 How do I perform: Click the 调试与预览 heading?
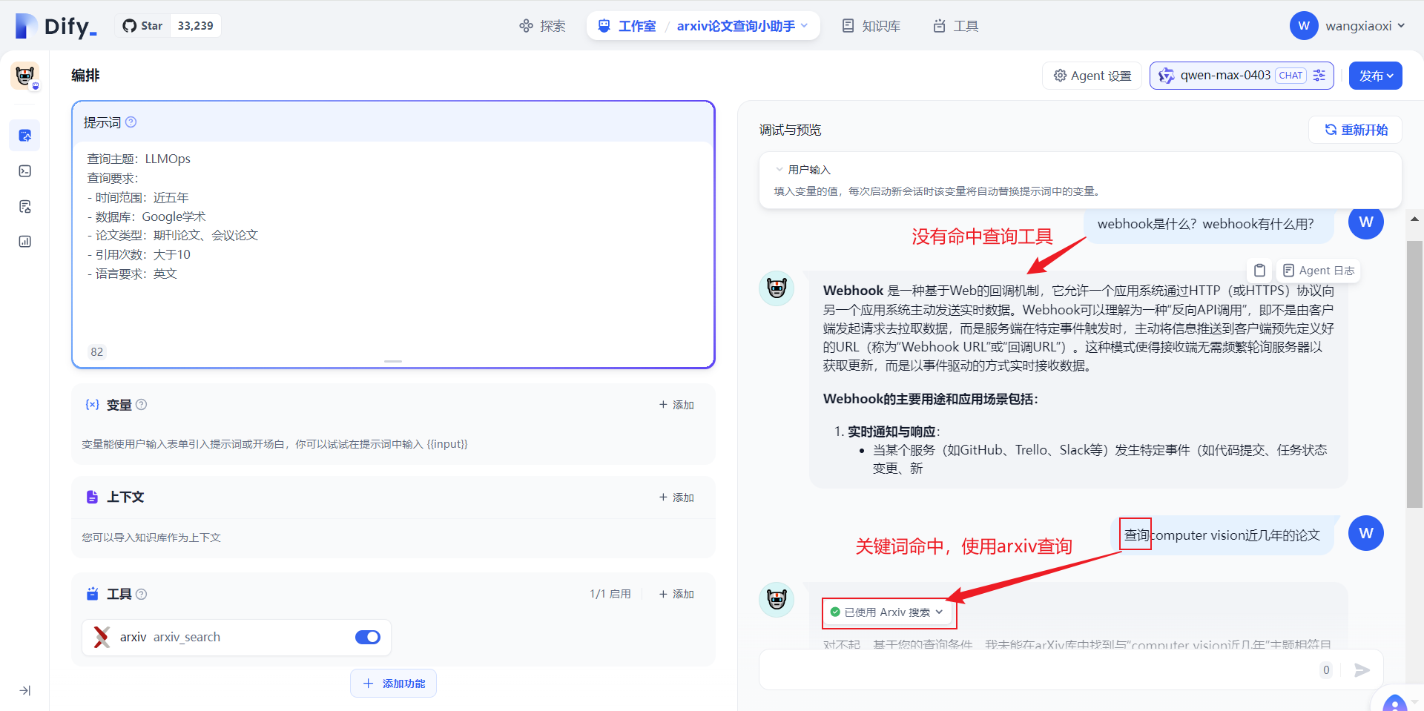pos(790,130)
